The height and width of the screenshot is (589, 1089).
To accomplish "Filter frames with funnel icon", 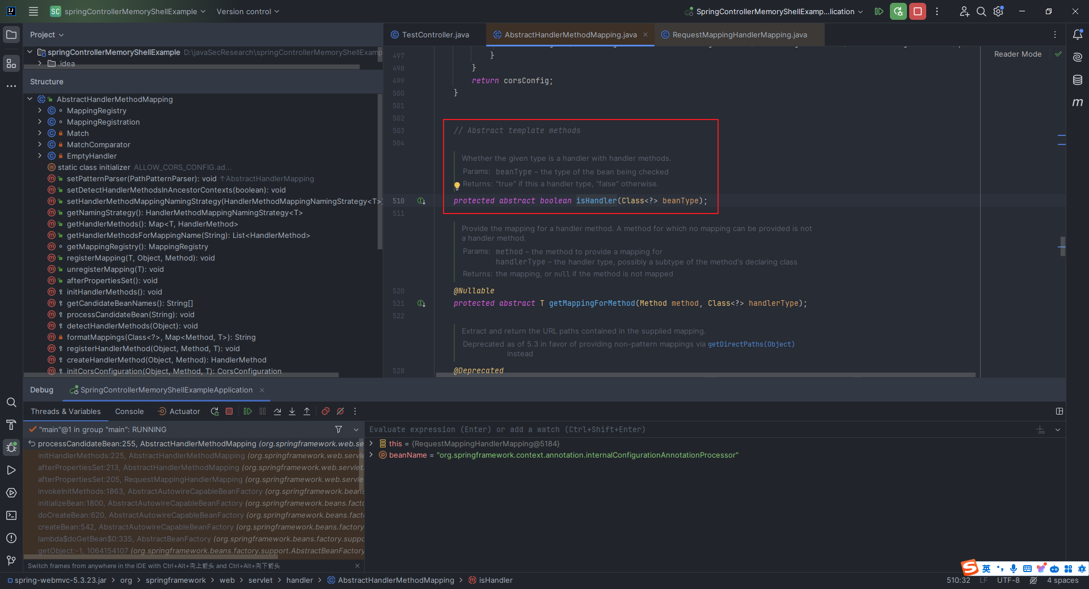I will [x=339, y=429].
